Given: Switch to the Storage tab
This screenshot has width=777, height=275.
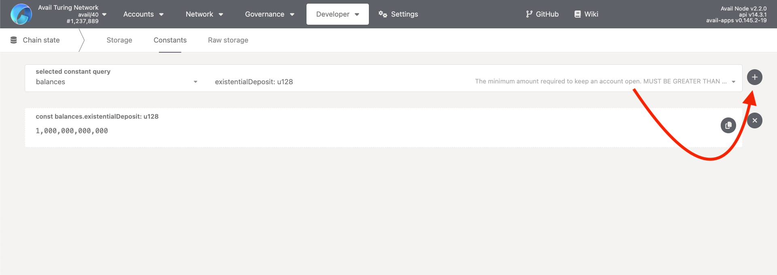Looking at the screenshot, I should click(x=119, y=40).
